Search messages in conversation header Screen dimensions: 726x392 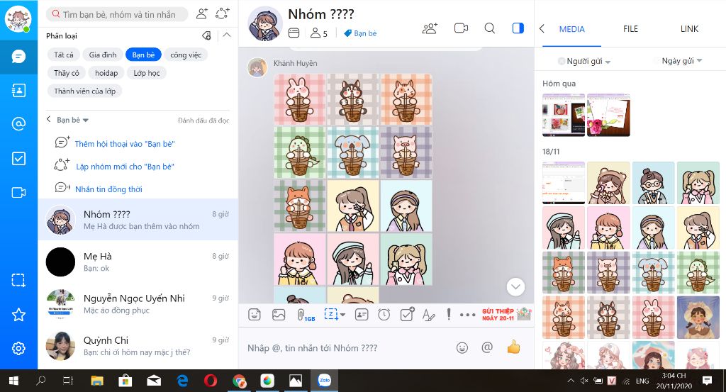(489, 28)
